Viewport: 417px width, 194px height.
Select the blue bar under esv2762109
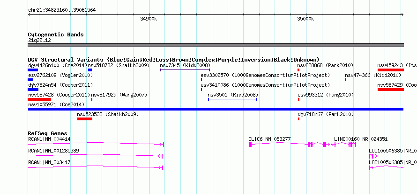(x=30, y=80)
